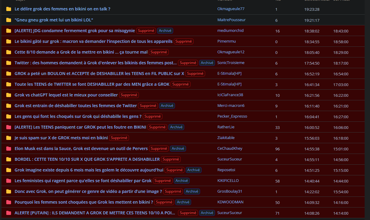Click folder icon beside "Donc avec Grok" topic

(9, 191)
